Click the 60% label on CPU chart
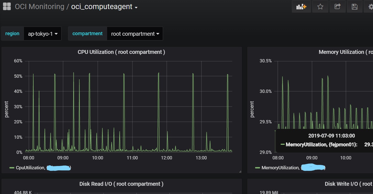The height and width of the screenshot is (194, 373). tap(18, 61)
